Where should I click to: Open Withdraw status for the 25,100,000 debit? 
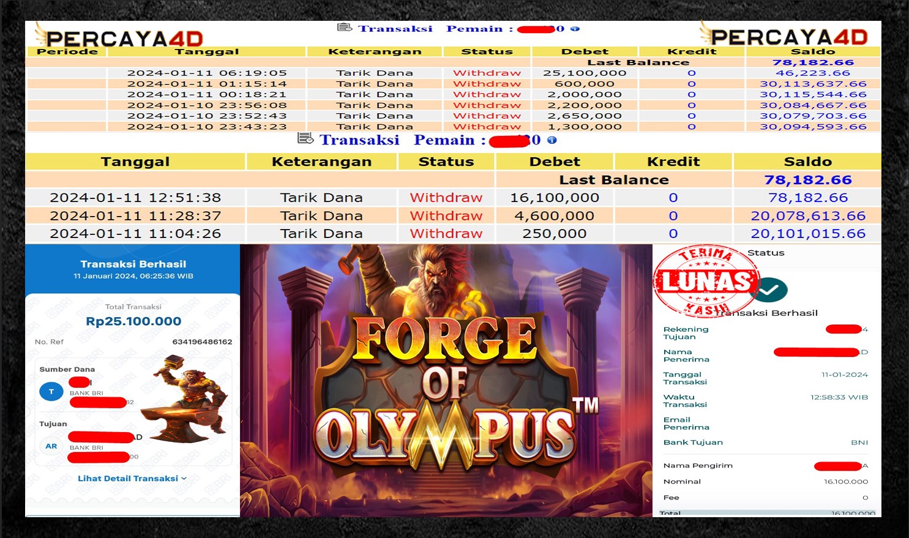(487, 73)
